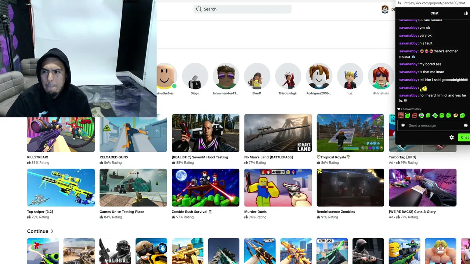Open the Reminiscence Zombies title

pyautogui.click(x=336, y=212)
